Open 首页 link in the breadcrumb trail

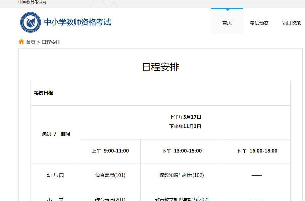[x=30, y=42]
